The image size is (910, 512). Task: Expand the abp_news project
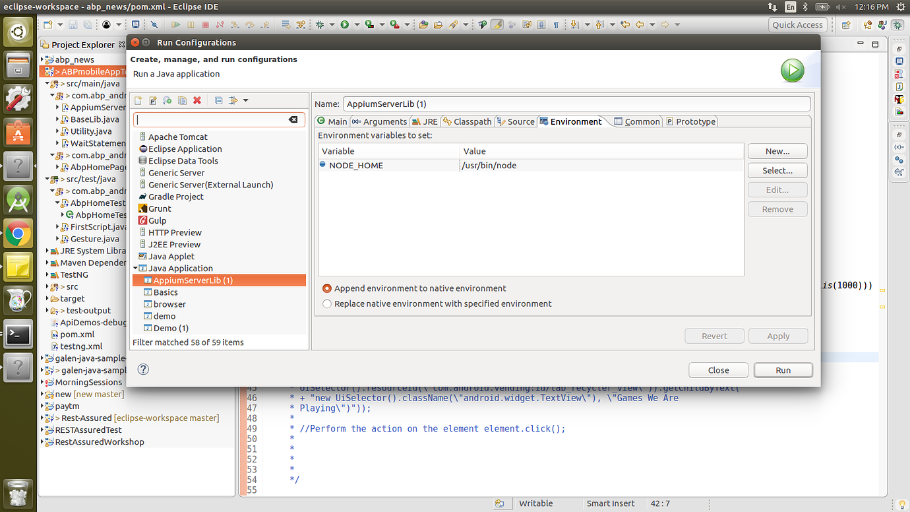click(42, 59)
